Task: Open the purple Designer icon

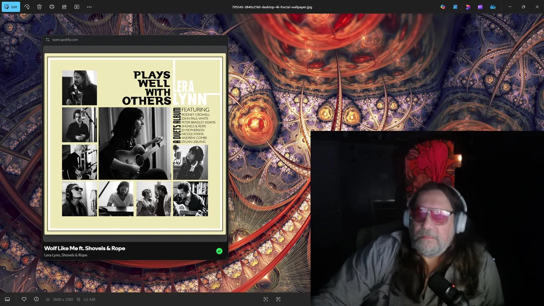Action: pyautogui.click(x=468, y=7)
